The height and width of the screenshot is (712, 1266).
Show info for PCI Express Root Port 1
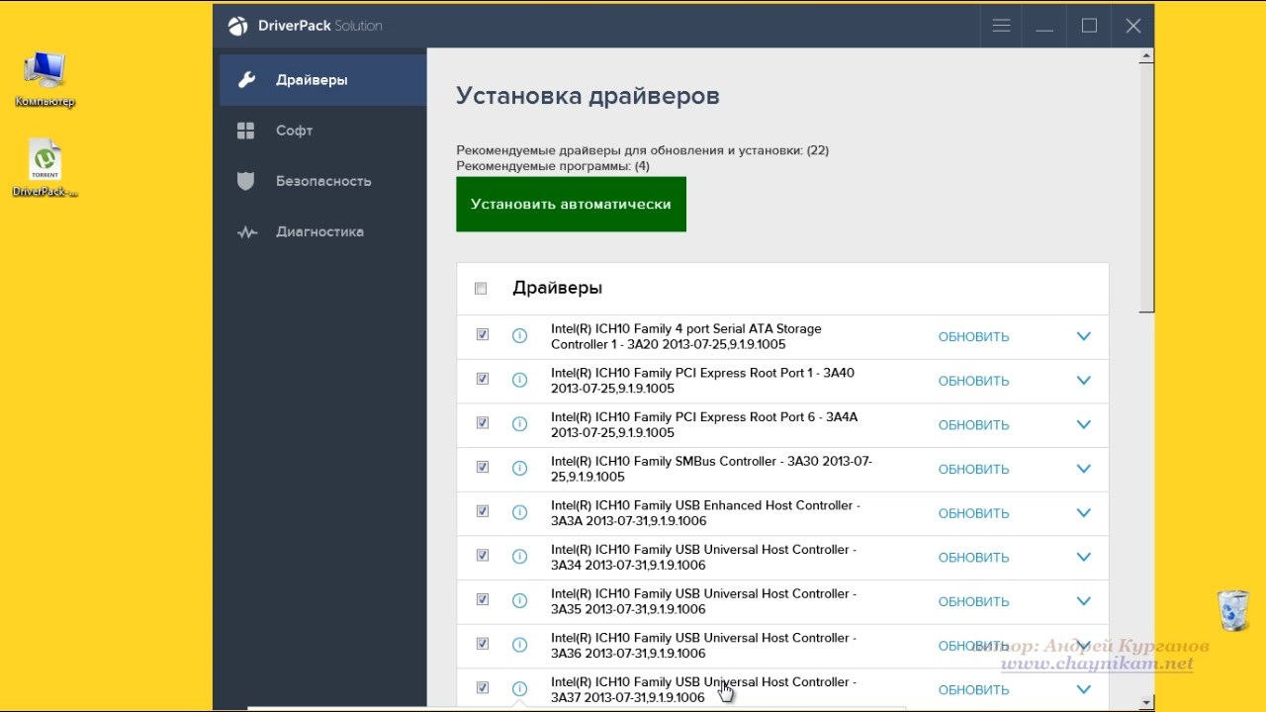(x=519, y=381)
